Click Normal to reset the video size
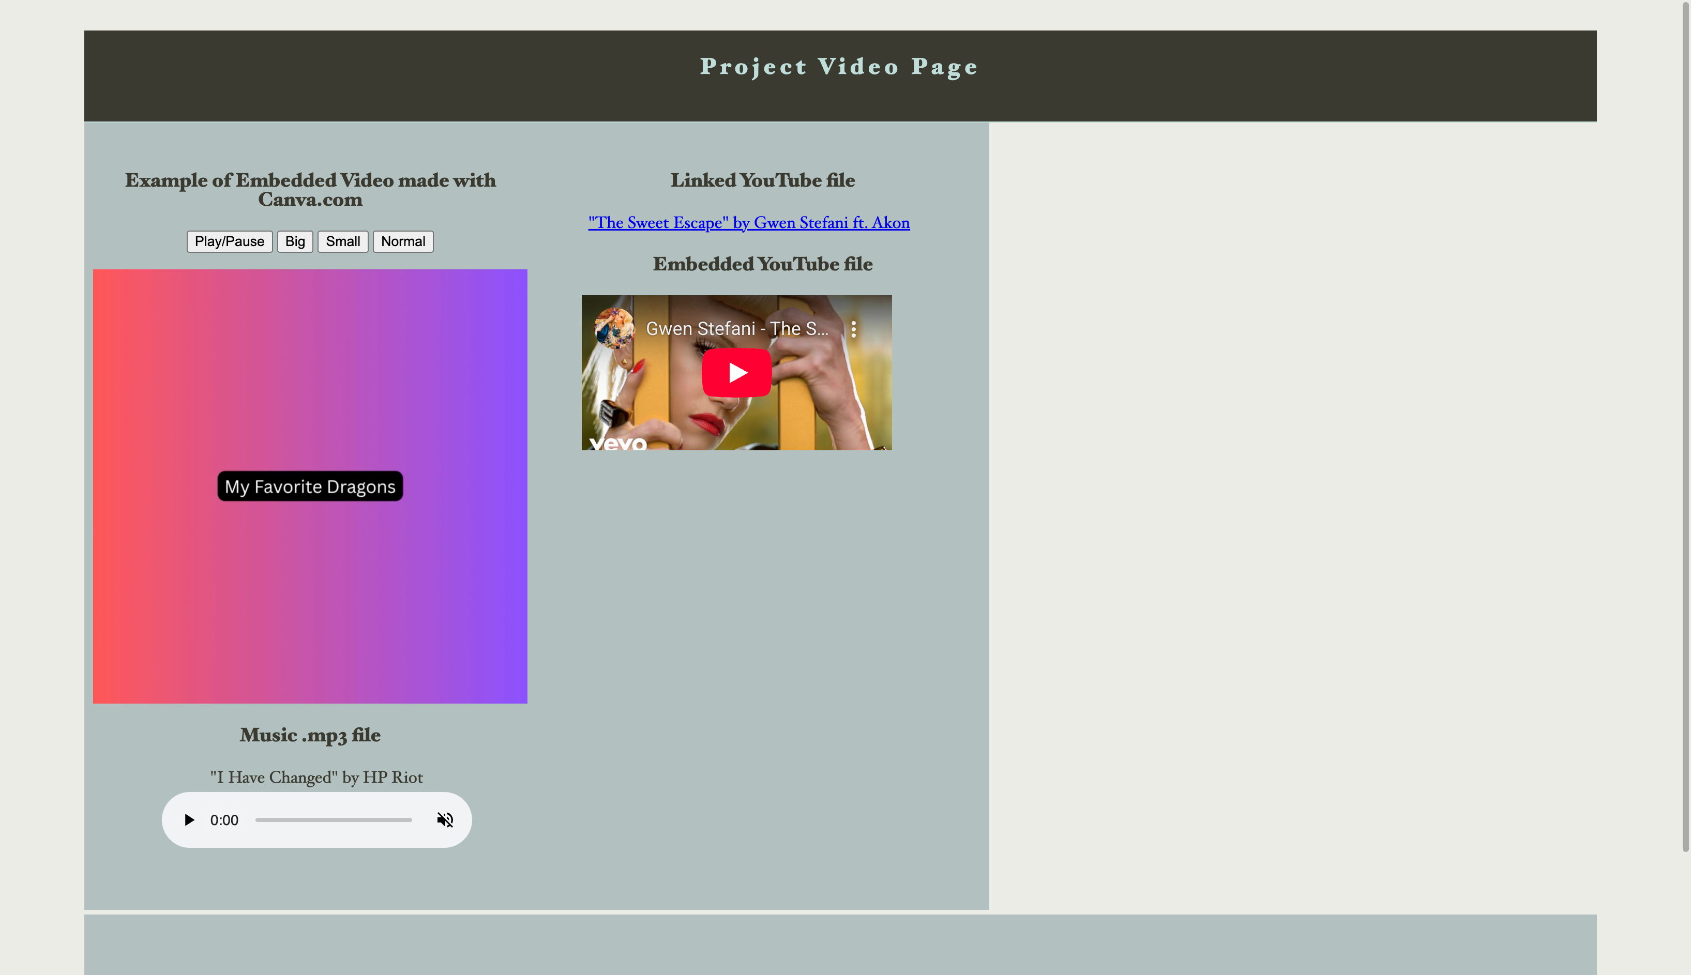This screenshot has height=975, width=1691. tap(402, 241)
